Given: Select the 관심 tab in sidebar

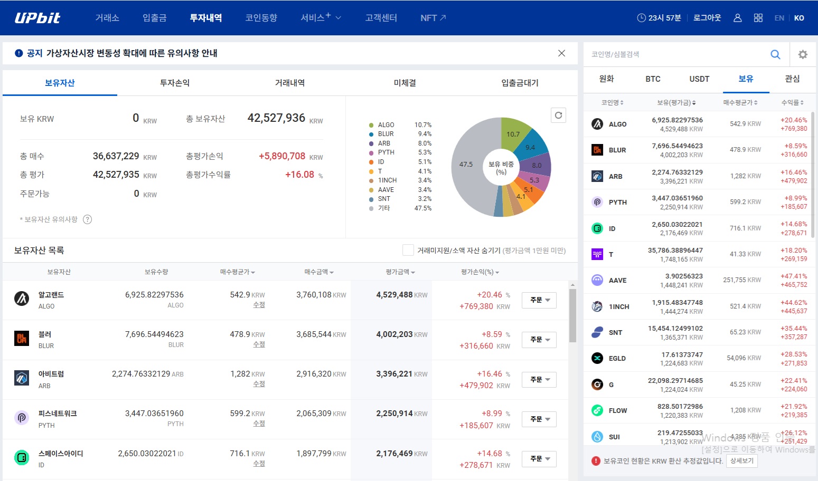Looking at the screenshot, I should tap(792, 79).
